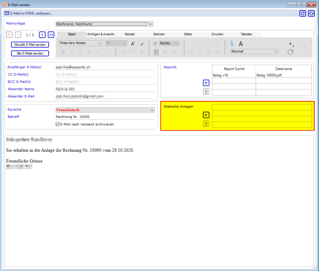Click the paste clipboard icon
The height and width of the screenshot is (271, 319).
click(156, 52)
